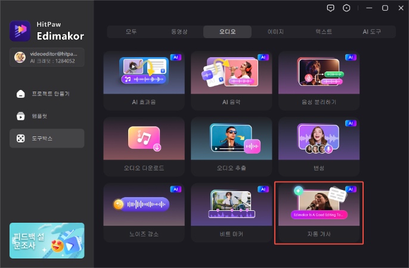Viewport: 409px width, 268px height.
Task: Open the 자동 가사 tool card
Action: click(318, 213)
